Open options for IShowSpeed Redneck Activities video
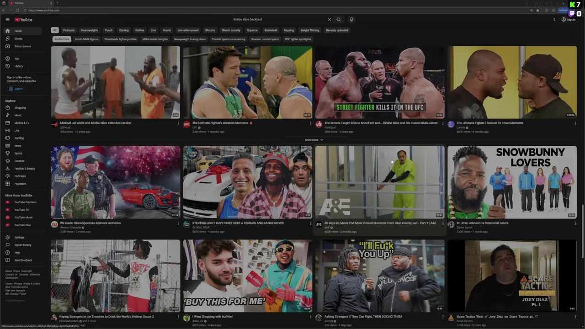The width and height of the screenshot is (585, 329). click(179, 223)
